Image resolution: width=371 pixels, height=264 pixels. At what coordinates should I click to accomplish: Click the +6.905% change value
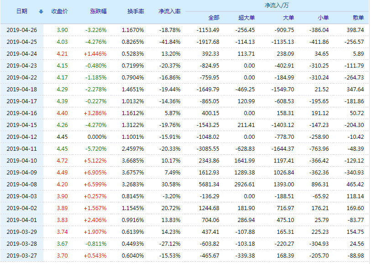tap(95, 173)
